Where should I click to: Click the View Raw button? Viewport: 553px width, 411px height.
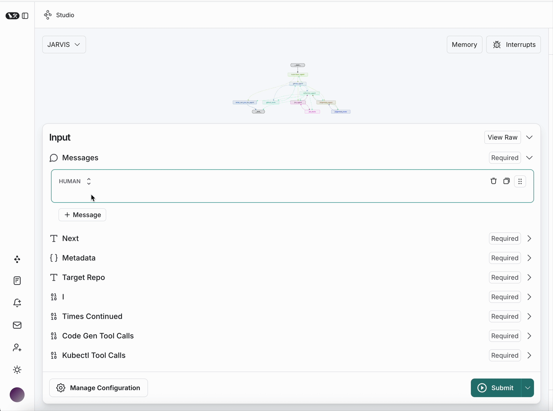(502, 138)
